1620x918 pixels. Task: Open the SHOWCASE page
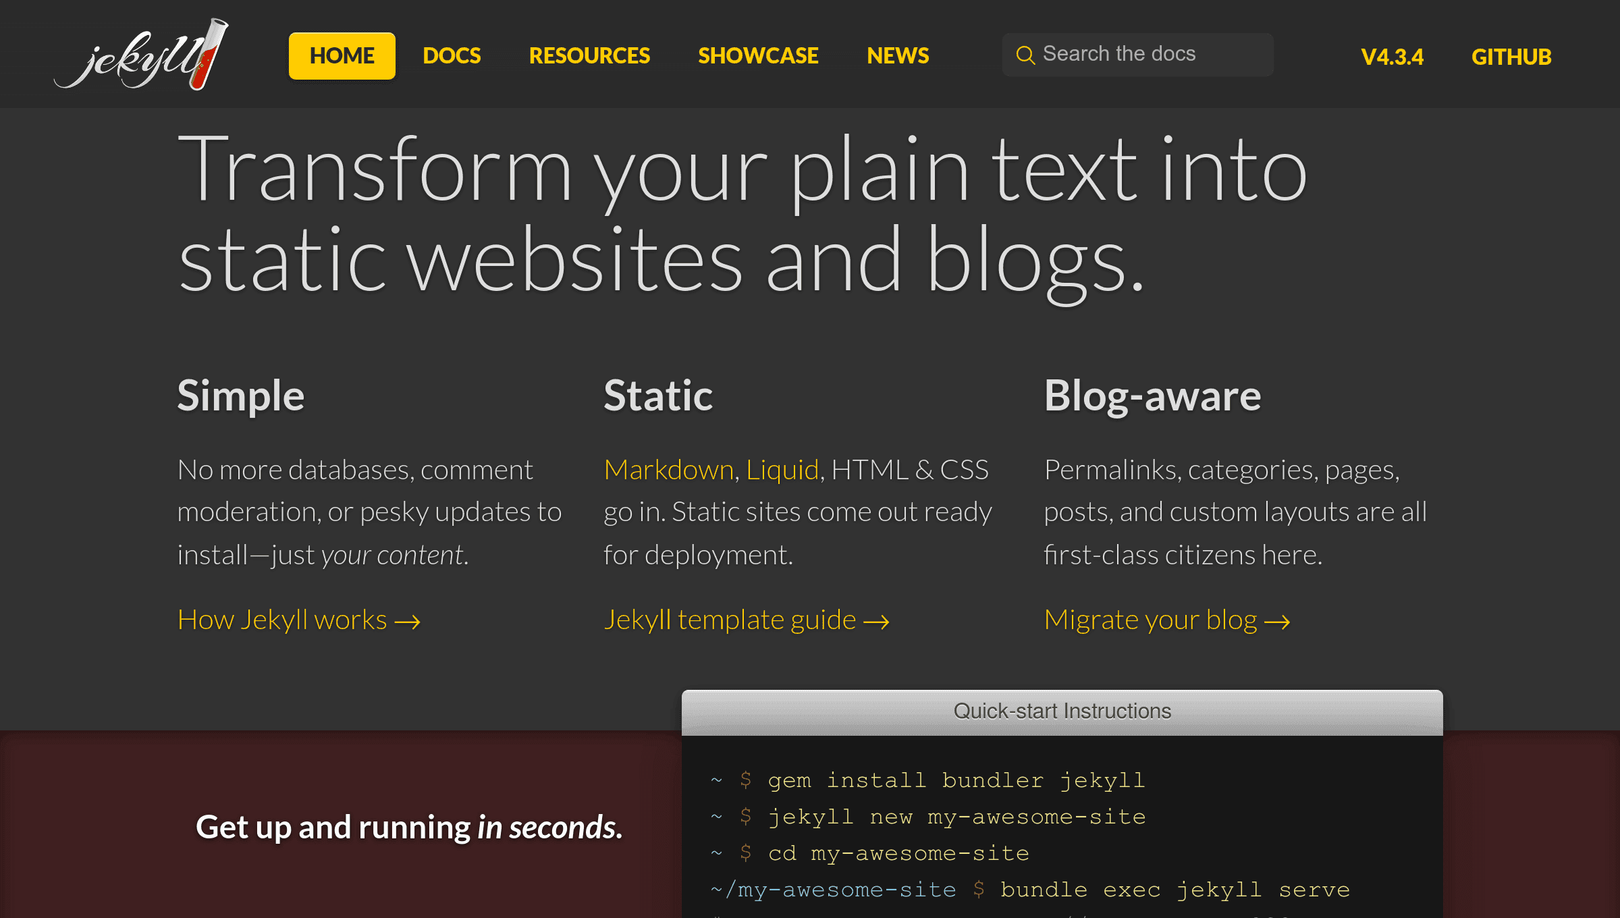click(x=758, y=56)
